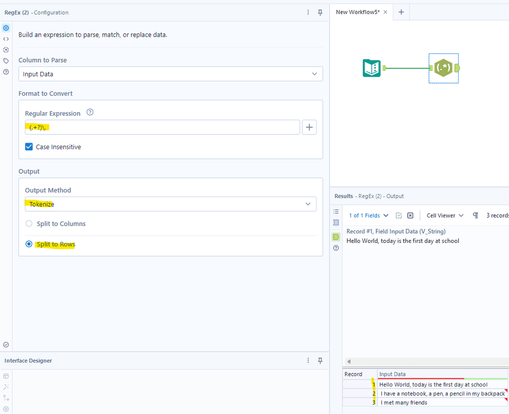Expand the 1 of 1 Fields dropdown
509x414 pixels.
coord(369,215)
